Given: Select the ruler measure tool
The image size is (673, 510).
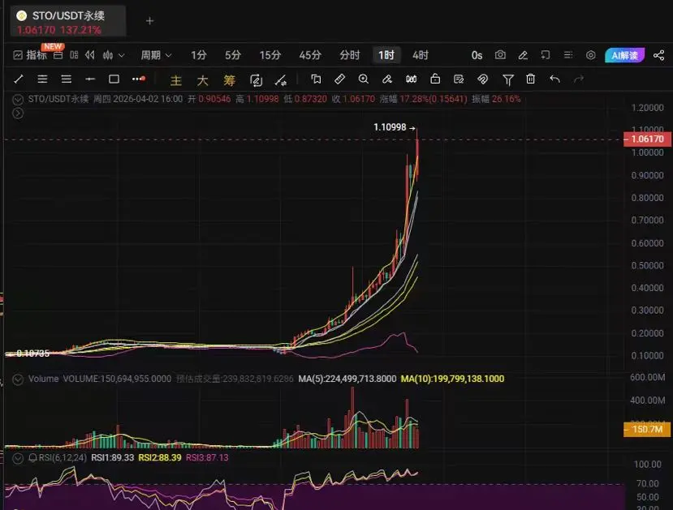Looking at the screenshot, I should (339, 79).
